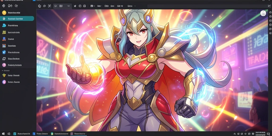
Task: Open the hamburger menu in the sidebar header
Action: click(x=3, y=6)
